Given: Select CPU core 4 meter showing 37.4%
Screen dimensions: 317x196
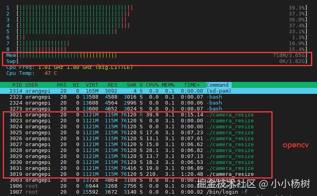Looking at the screenshot, I should (157, 26).
